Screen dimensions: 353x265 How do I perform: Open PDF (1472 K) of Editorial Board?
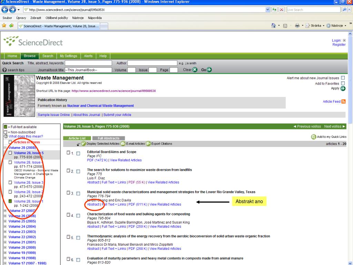point(97,160)
